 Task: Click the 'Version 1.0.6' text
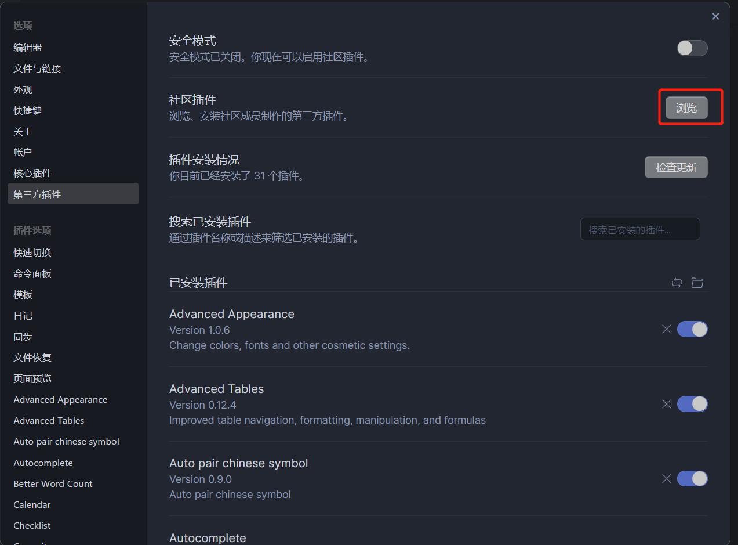[x=199, y=330]
